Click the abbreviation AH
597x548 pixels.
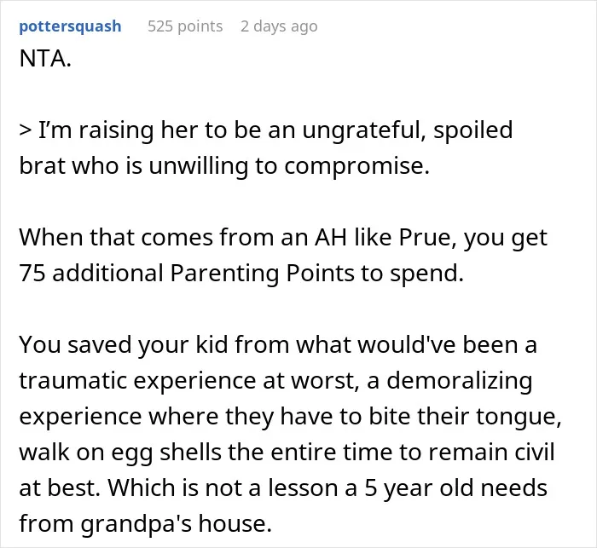point(331,238)
